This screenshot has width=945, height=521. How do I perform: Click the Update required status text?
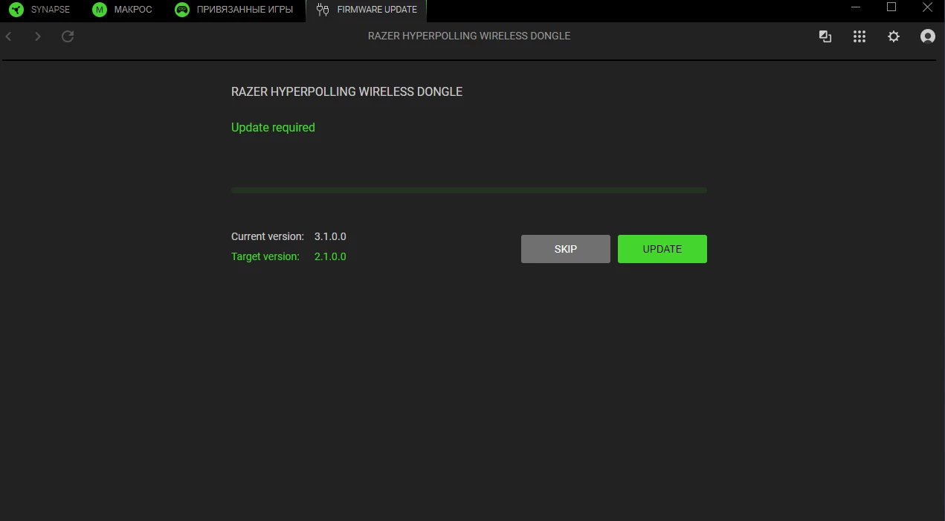pos(273,128)
